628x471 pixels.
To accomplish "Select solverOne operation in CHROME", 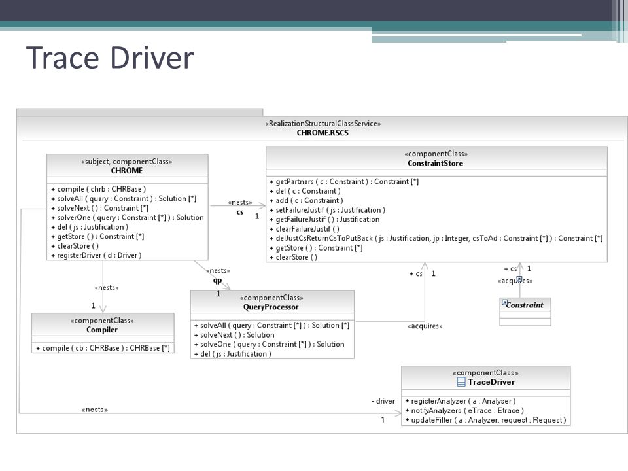I will coord(128,217).
